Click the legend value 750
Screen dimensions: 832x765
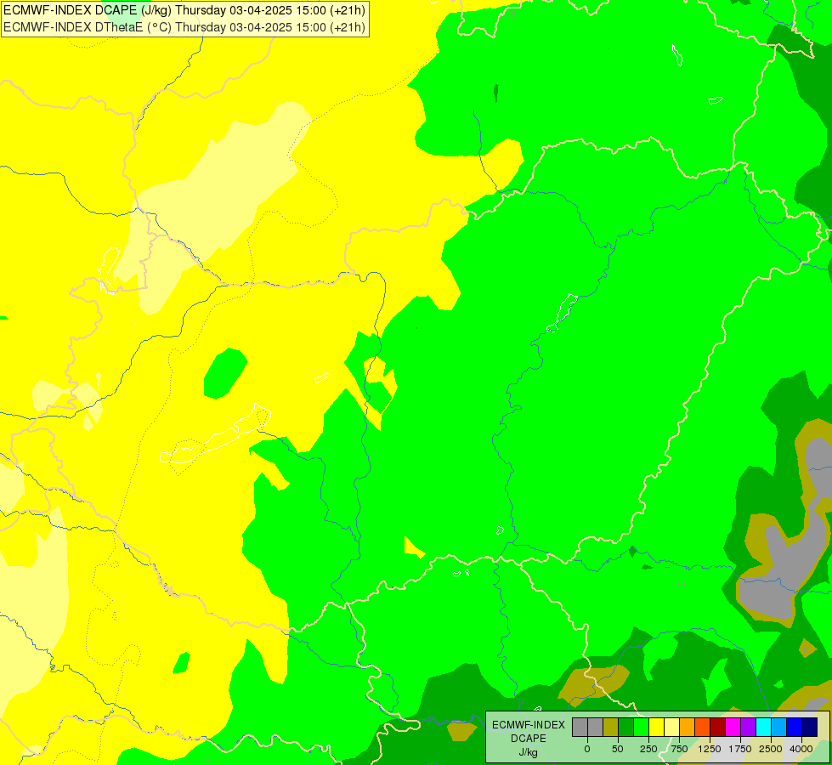[679, 749]
